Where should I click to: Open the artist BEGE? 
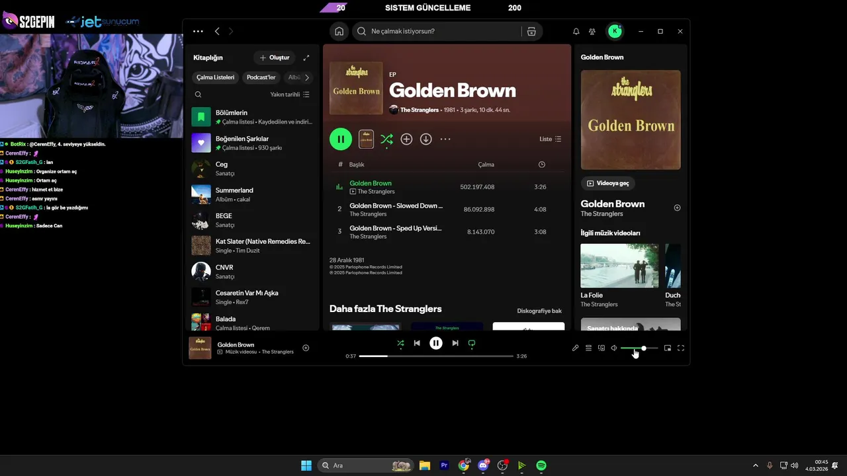252,220
